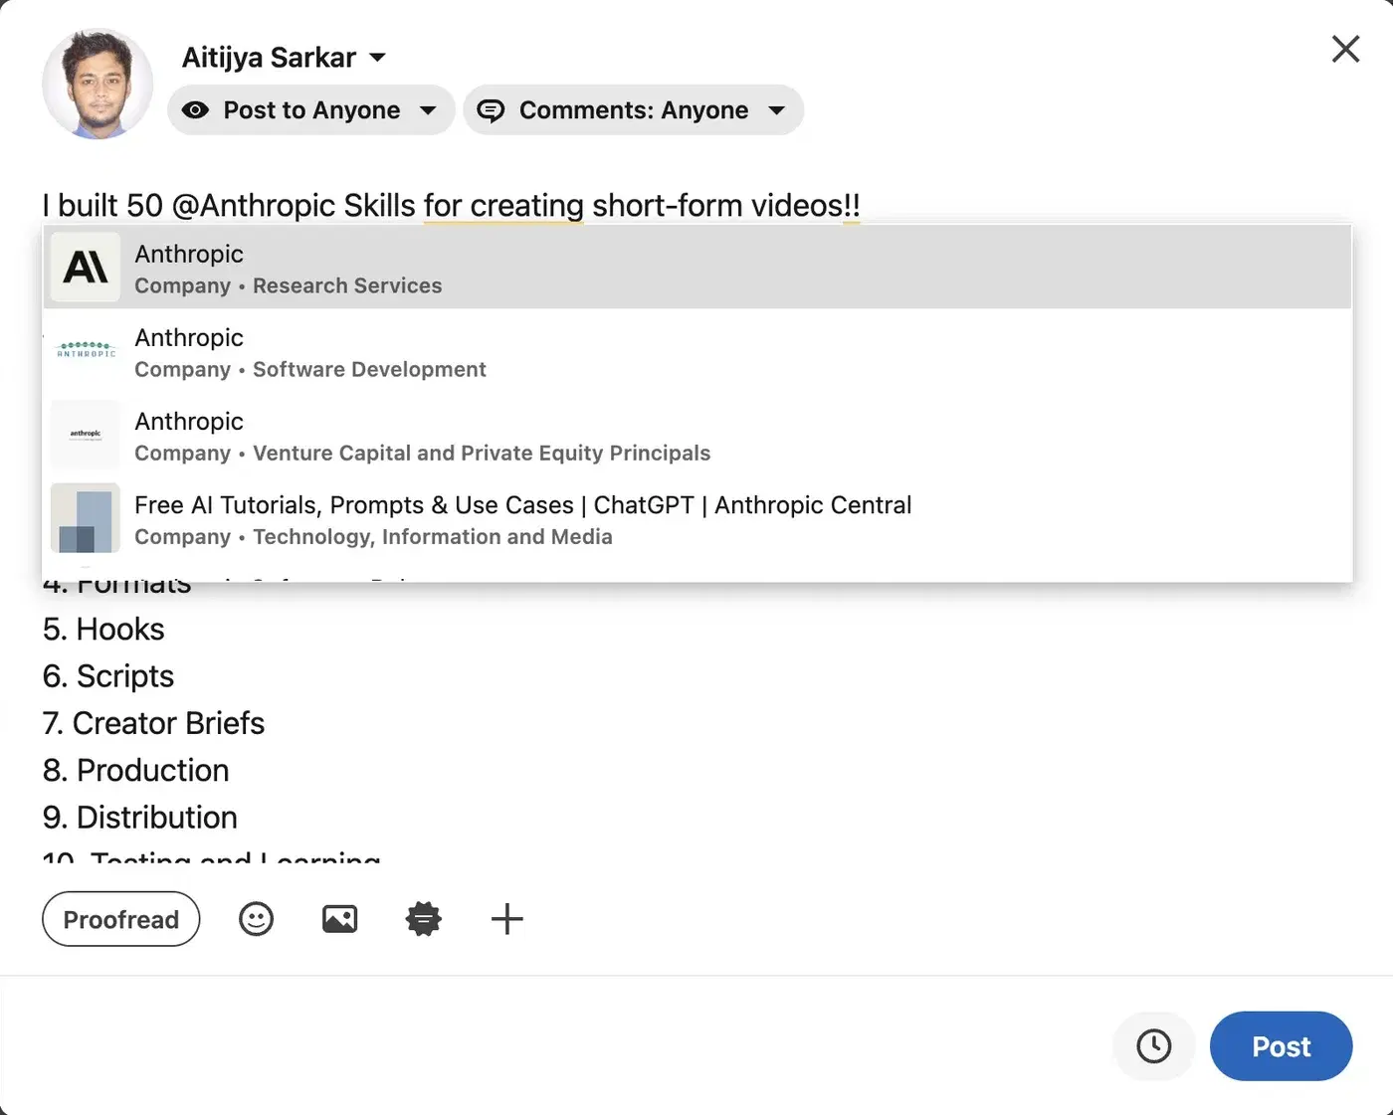Click the blue Anthropic Central company logo

(x=86, y=518)
